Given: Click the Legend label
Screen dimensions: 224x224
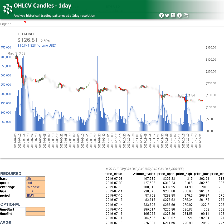Looking at the screenshot, I should pos(6,24).
